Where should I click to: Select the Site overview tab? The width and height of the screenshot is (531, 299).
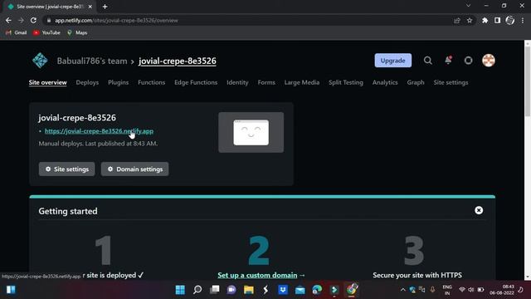(x=48, y=82)
